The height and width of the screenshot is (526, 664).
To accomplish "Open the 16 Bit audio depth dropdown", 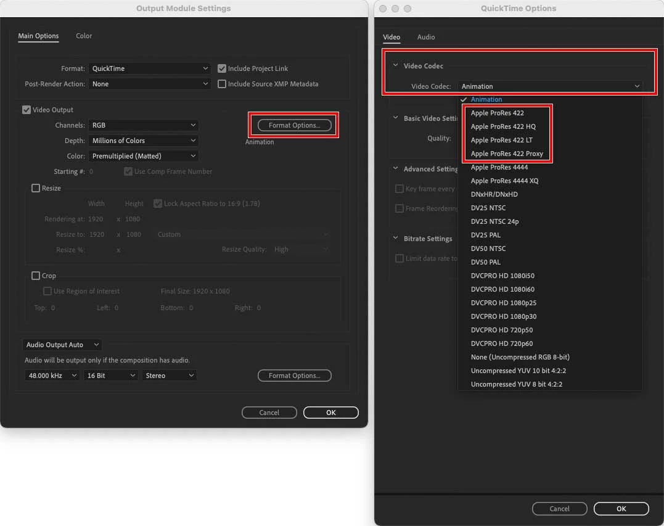I will [x=110, y=376].
